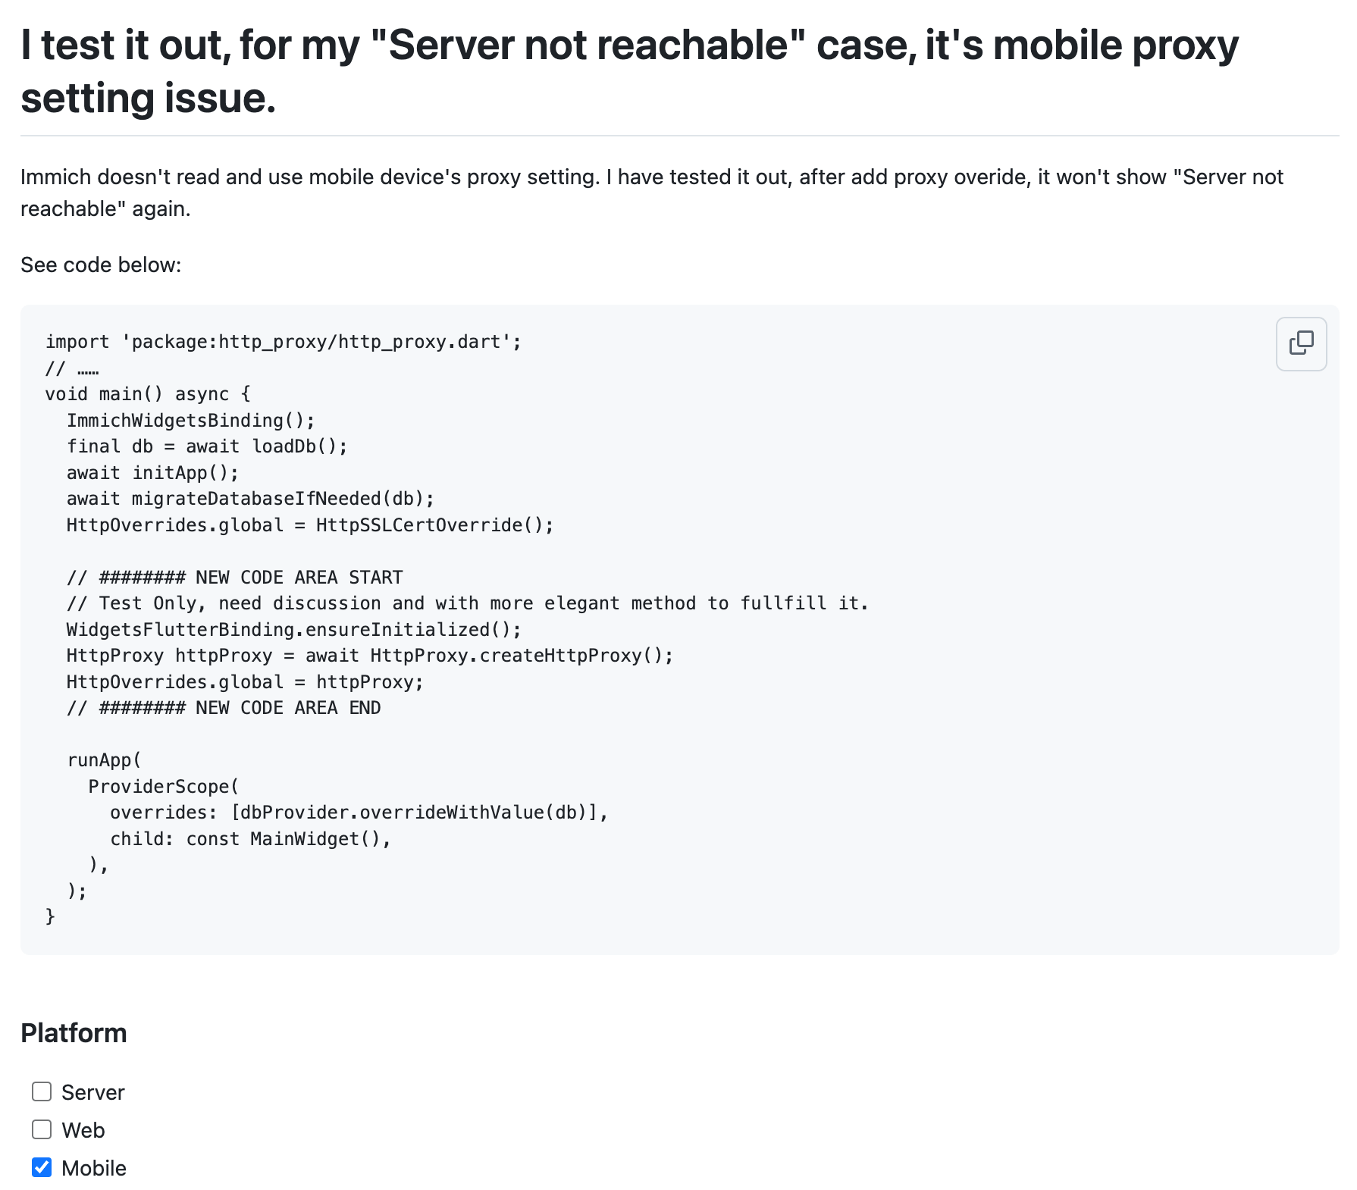This screenshot has width=1357, height=1190.
Task: Click the "void main() async {" line
Action: [x=148, y=394]
